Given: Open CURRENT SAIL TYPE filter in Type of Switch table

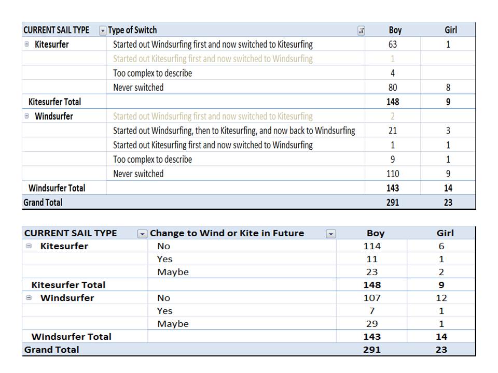Looking at the screenshot, I should 102,31.
